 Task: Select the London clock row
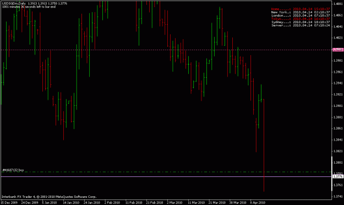tap(301, 15)
